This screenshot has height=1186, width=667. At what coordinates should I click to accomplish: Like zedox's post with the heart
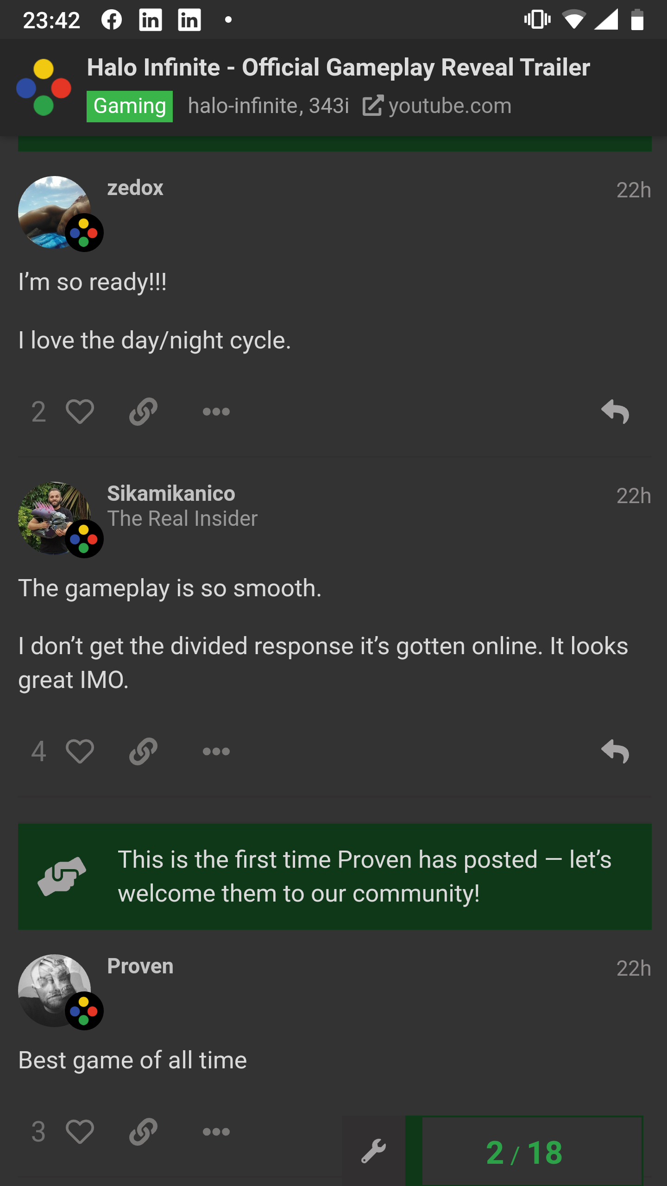tap(80, 411)
